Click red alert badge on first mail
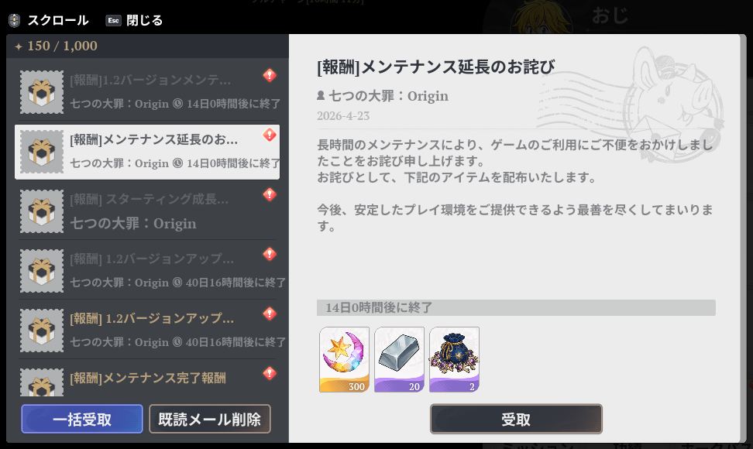Viewport: 753px width, 449px height. (270, 75)
